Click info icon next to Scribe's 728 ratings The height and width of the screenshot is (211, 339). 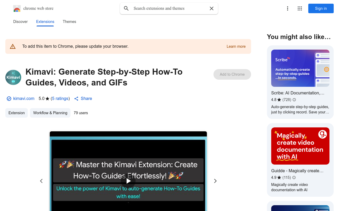(294, 100)
